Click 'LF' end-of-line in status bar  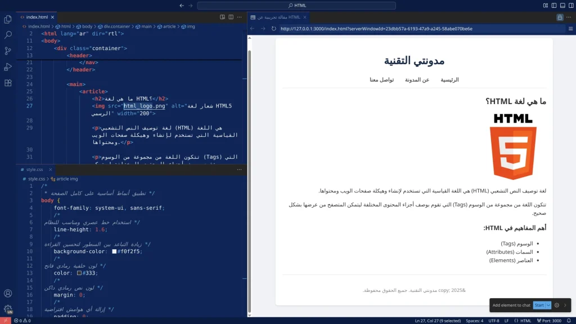click(x=507, y=321)
